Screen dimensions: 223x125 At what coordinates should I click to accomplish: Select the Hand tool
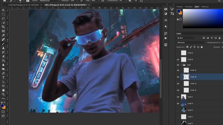pyautogui.click(x=3, y=90)
